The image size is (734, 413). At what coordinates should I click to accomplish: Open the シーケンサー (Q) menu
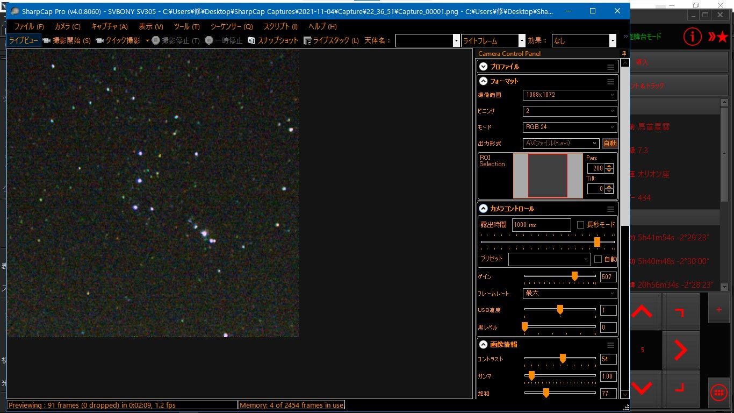(x=231, y=27)
